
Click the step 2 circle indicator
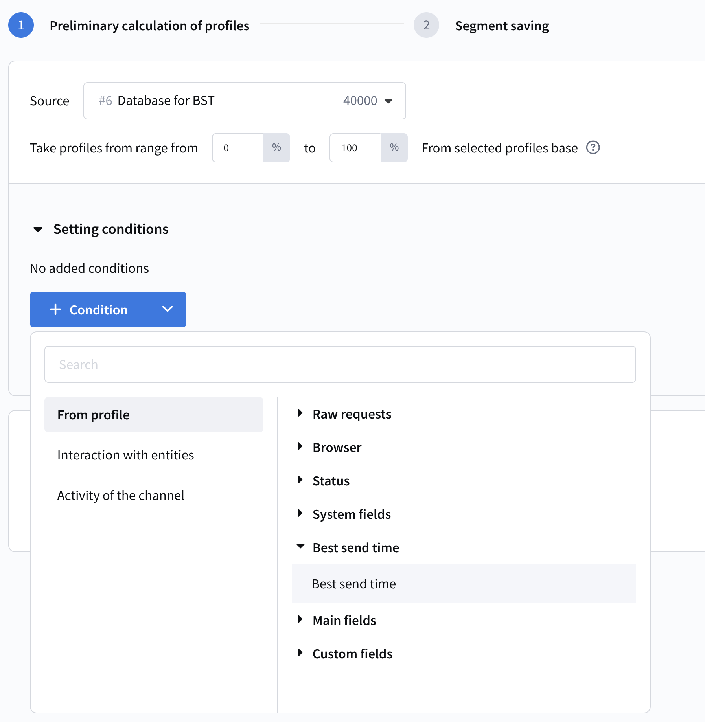pyautogui.click(x=426, y=25)
